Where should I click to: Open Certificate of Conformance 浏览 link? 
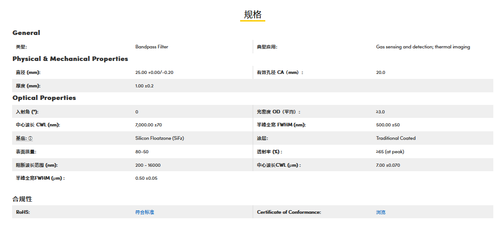coord(381,212)
